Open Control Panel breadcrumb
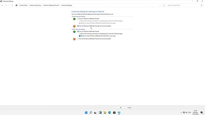Screen dimensions: 205x115 click(23, 5)
